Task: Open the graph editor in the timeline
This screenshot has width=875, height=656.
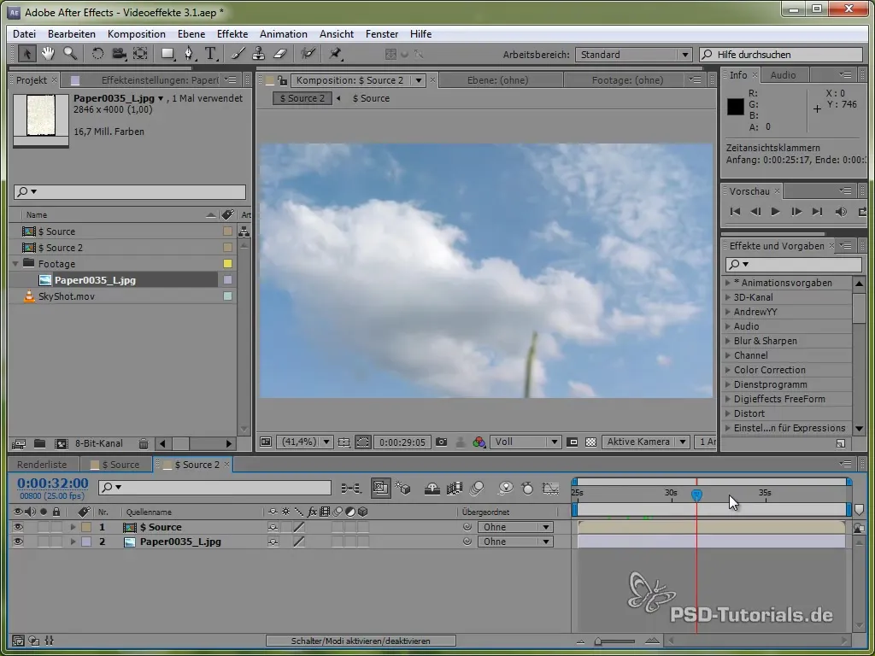Action: [x=550, y=489]
